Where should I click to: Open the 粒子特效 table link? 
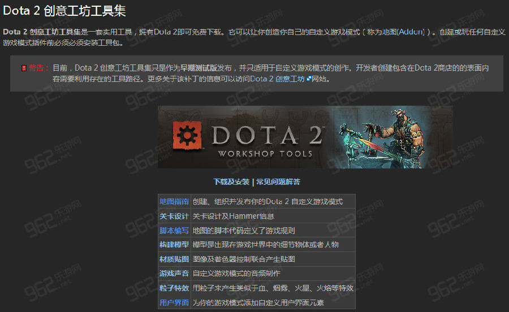coord(174,288)
